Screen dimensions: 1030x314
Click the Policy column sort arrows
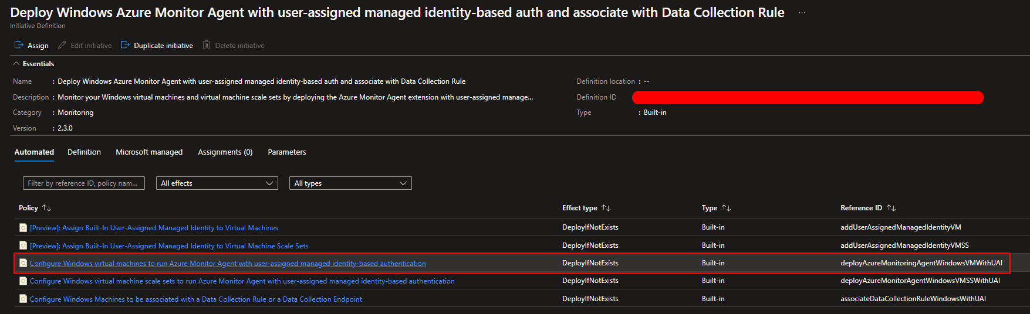click(x=47, y=208)
